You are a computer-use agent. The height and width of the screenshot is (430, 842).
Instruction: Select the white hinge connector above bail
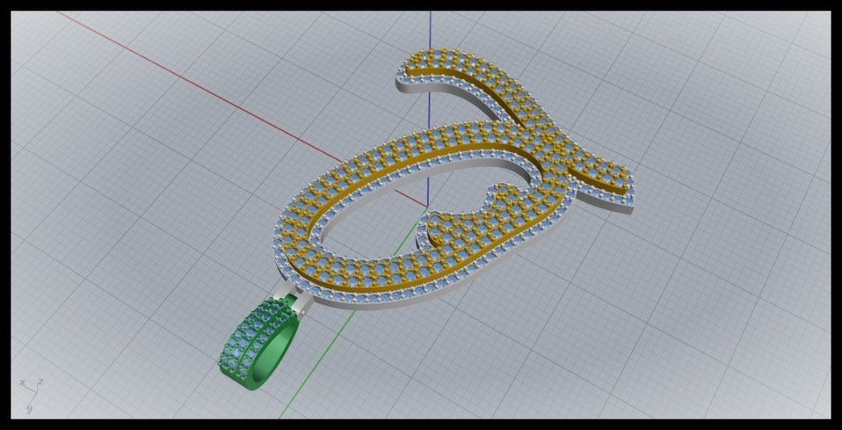[292, 301]
